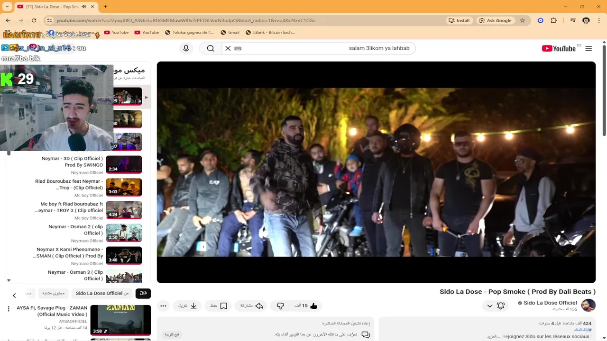
Task: Bookmark this page with the star icon
Action: [x=522, y=20]
